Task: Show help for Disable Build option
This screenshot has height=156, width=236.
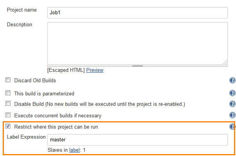Action: tap(233, 104)
